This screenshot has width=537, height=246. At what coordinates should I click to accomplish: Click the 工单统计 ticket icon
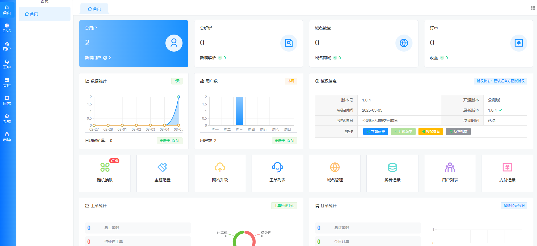click(x=87, y=206)
